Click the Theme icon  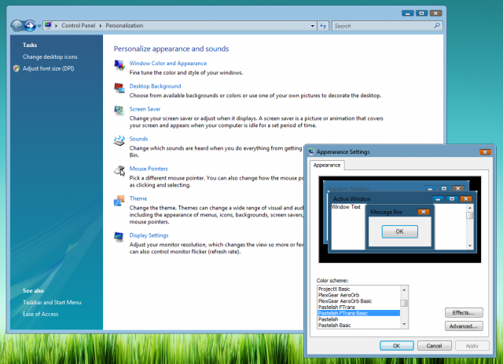119,201
